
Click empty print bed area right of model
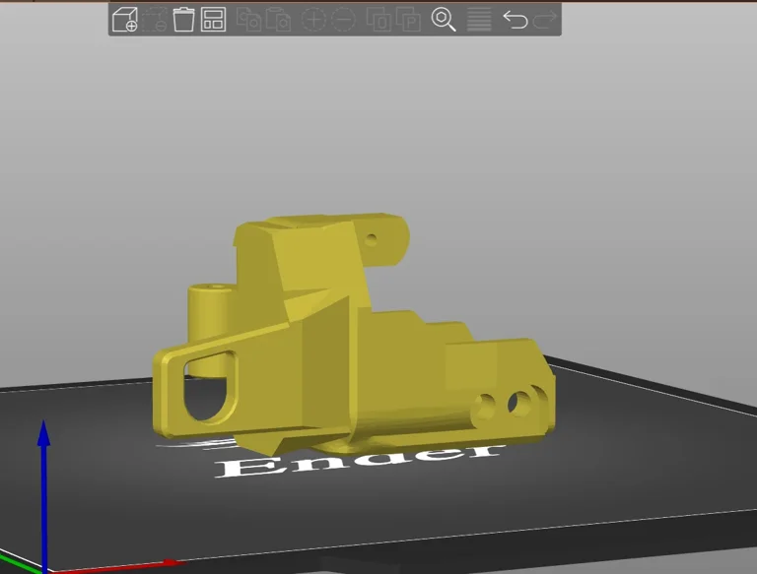point(641,453)
